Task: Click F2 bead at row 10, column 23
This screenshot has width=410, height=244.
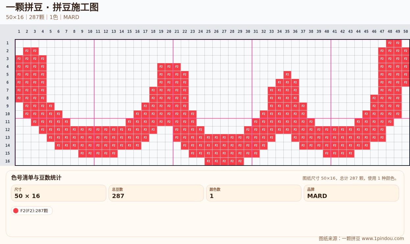Action: pos(193,114)
